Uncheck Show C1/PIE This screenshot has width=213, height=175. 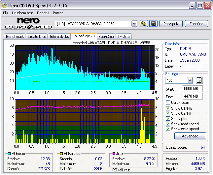168,108
